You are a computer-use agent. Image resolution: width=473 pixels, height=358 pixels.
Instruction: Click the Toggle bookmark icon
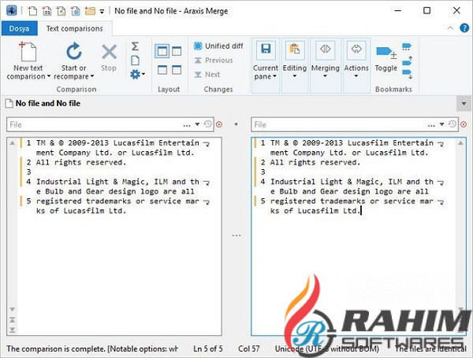click(386, 52)
